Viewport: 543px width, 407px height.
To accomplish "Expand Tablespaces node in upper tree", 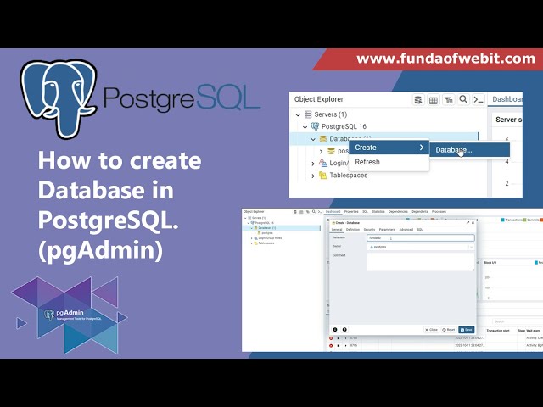I will (x=313, y=176).
